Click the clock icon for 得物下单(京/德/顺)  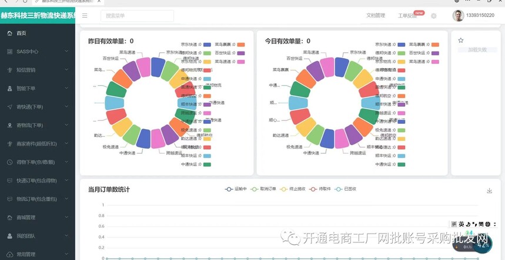[x=9, y=163]
